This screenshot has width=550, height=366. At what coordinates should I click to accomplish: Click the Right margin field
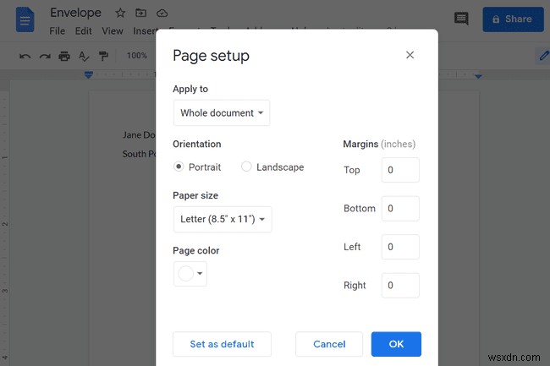[400, 286]
